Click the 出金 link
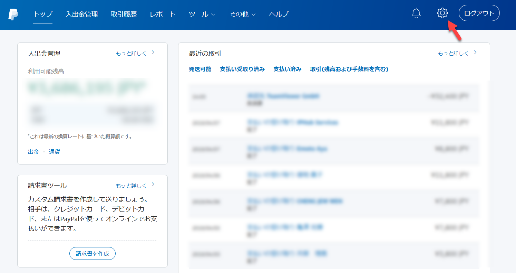 pos(33,152)
